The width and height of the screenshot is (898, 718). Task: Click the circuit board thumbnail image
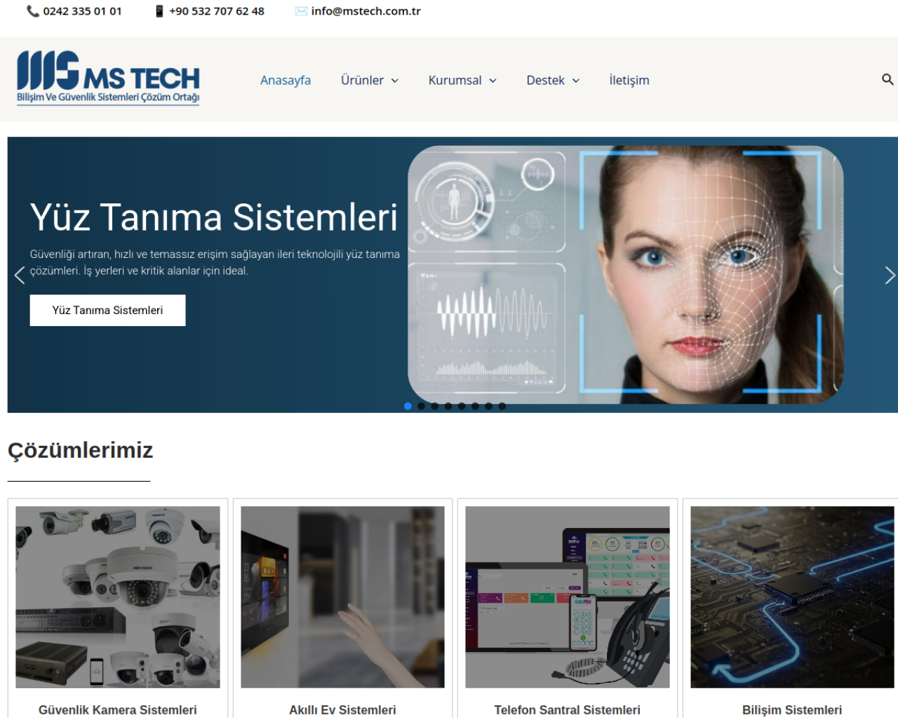pyautogui.click(x=792, y=597)
